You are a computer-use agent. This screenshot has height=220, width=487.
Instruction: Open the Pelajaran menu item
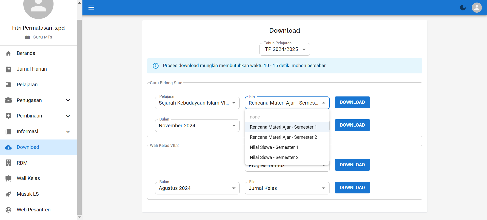[38, 85]
